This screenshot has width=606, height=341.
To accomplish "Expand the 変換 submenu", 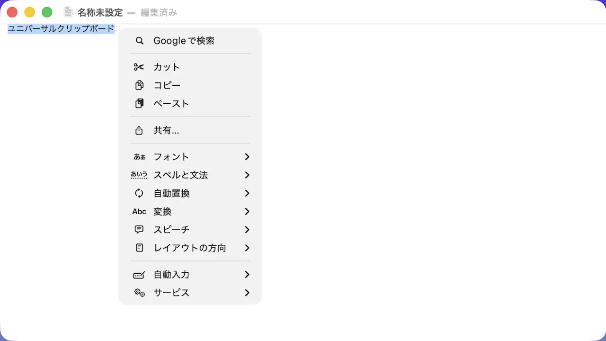I will click(x=247, y=211).
